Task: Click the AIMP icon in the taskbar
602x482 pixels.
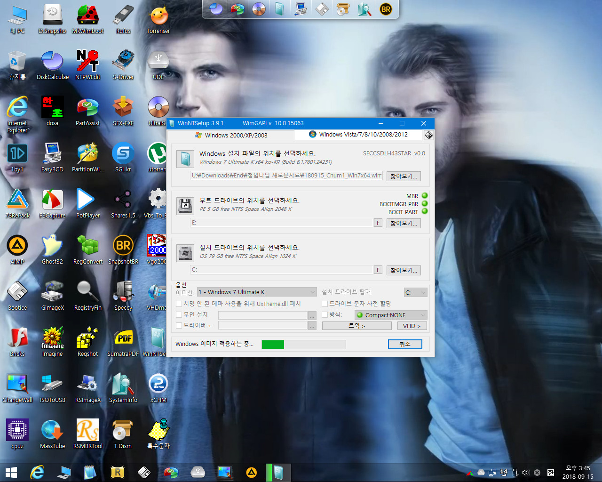Action: point(252,472)
